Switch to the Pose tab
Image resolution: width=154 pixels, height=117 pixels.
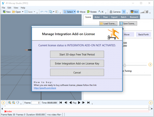(x=105, y=17)
